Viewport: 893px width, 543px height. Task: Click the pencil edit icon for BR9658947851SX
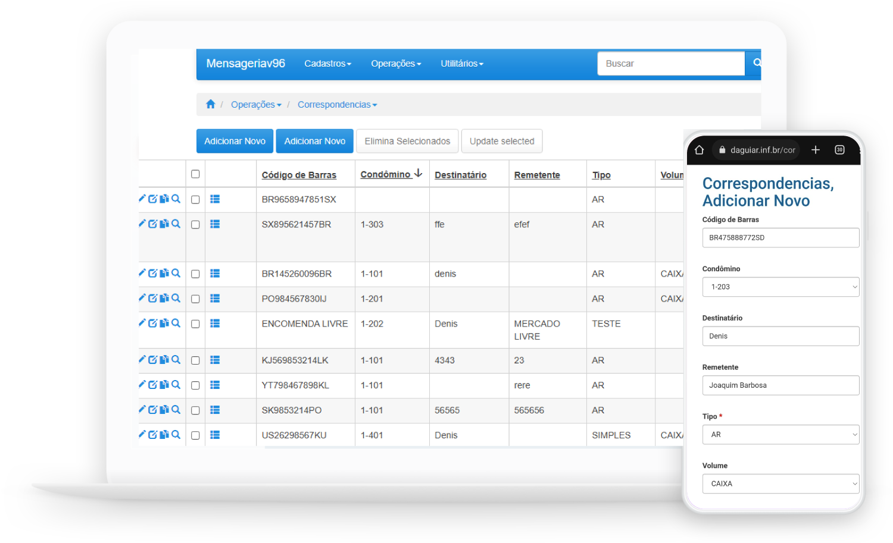point(142,199)
